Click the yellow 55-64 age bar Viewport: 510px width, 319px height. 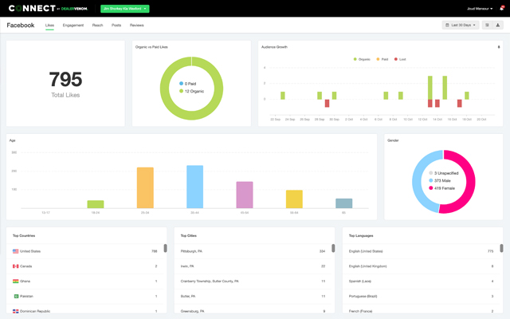click(x=294, y=199)
